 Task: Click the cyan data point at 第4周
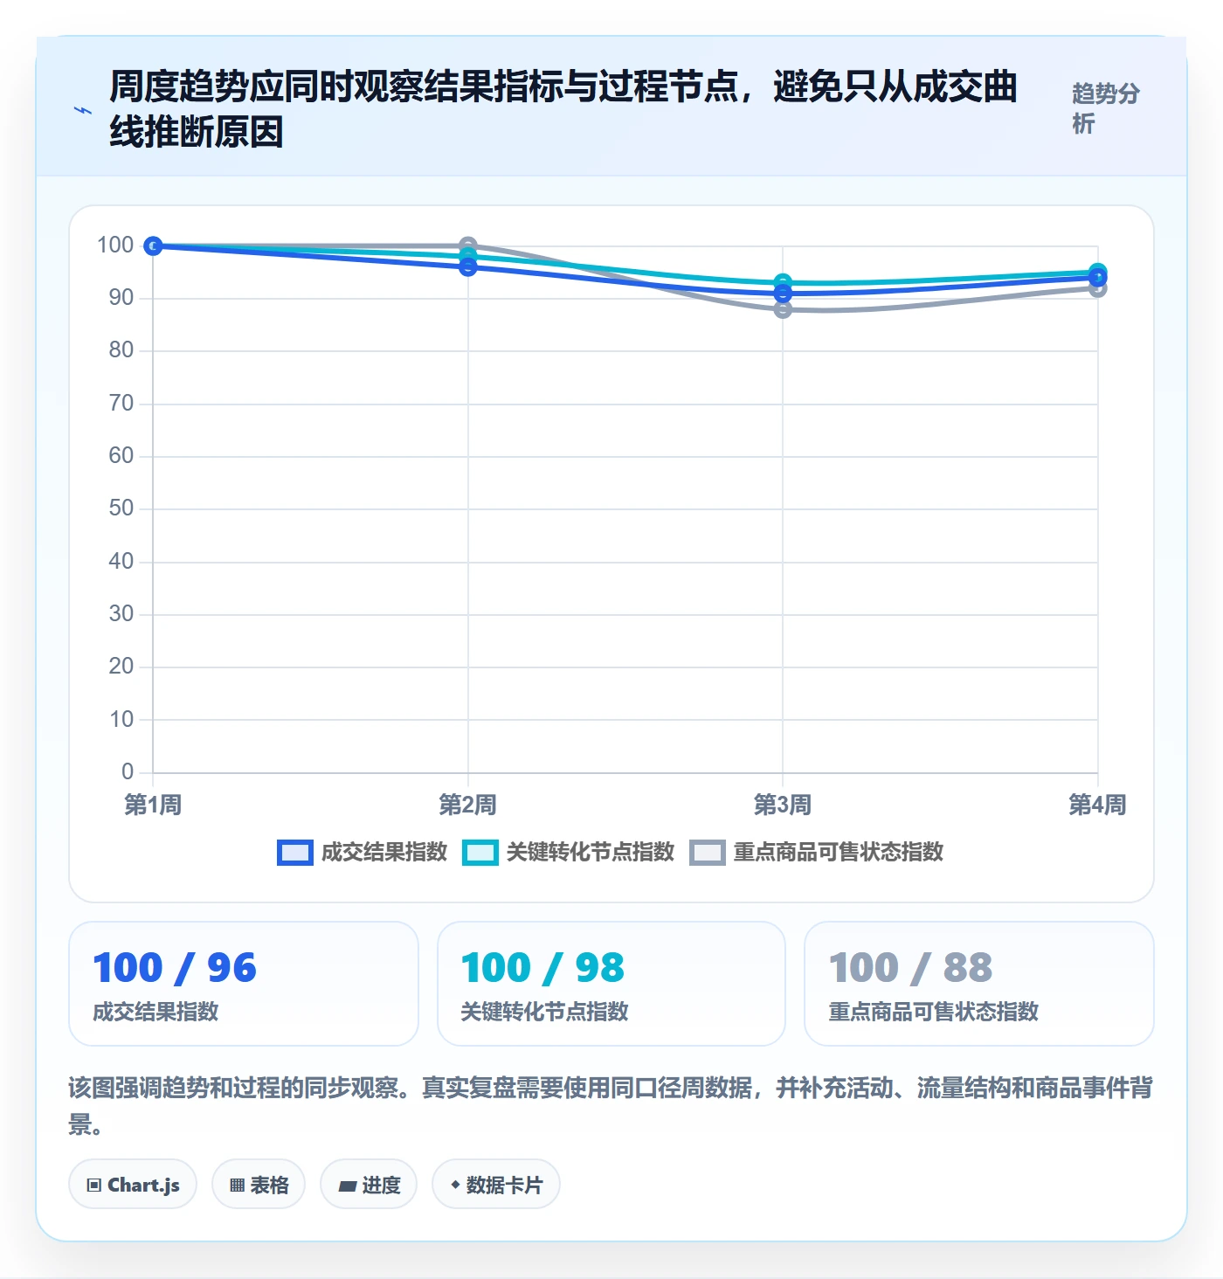click(x=1098, y=272)
